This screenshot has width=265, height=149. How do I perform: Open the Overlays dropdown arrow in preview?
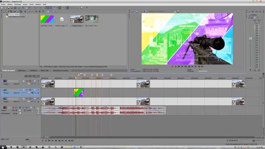point(171,12)
